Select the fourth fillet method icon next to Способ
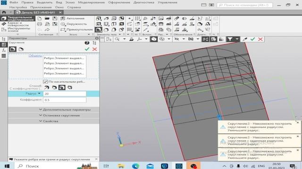 point(70,88)
